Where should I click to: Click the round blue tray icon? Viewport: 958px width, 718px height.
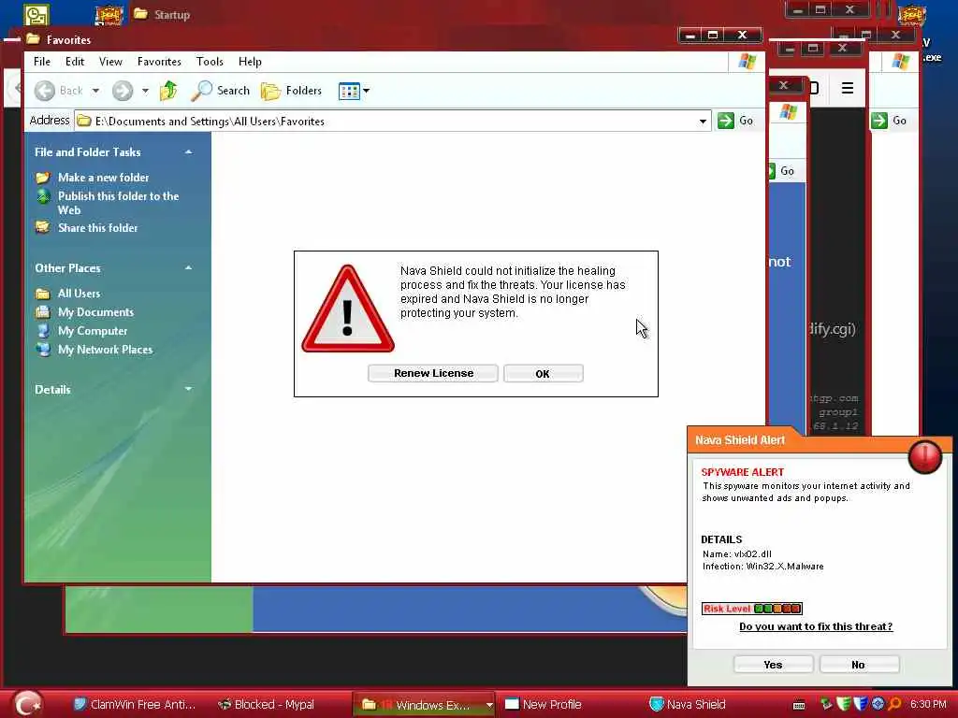(878, 704)
